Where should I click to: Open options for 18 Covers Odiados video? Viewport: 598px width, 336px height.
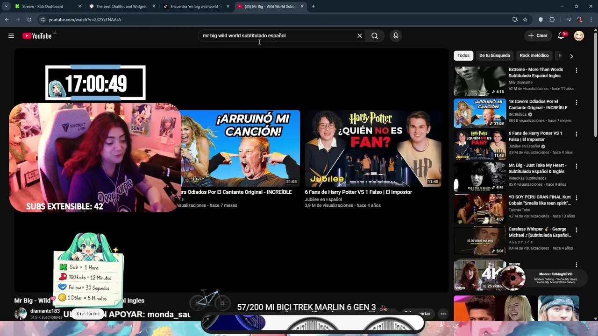[576, 102]
